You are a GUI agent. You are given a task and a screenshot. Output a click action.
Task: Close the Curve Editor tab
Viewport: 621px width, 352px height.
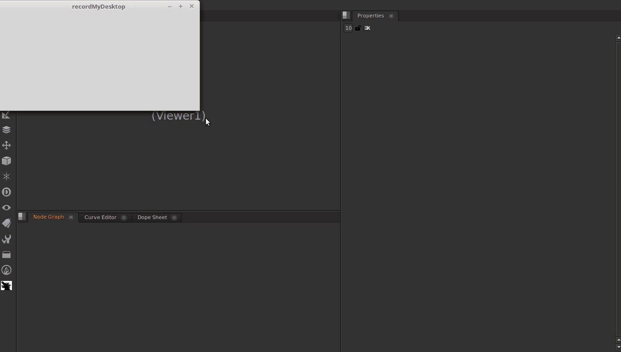tap(124, 218)
